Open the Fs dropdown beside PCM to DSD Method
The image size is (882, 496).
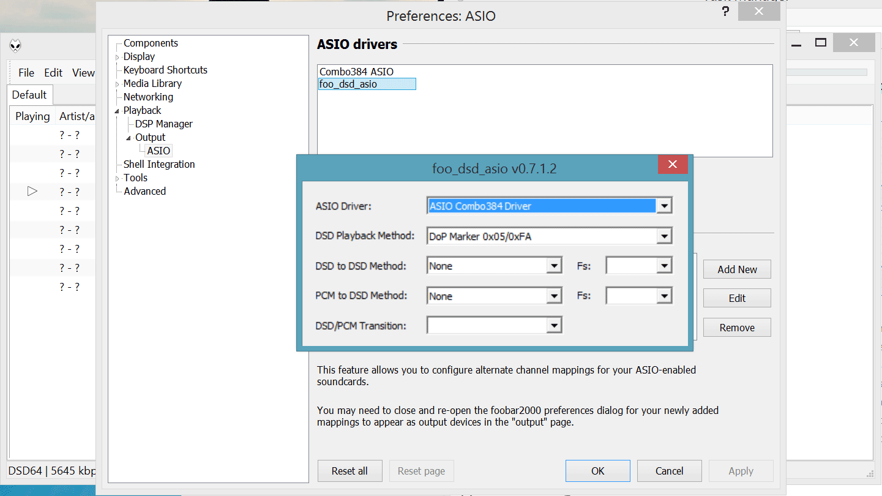tap(664, 296)
